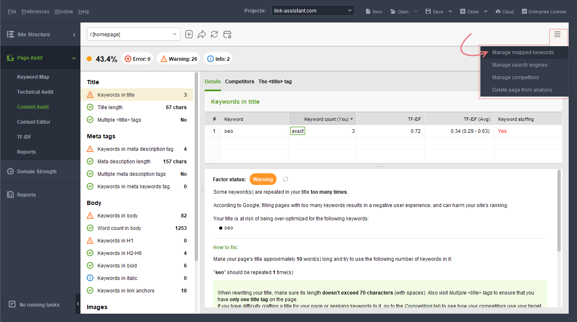
Task: Click the add page plus icon
Action: [189, 34]
